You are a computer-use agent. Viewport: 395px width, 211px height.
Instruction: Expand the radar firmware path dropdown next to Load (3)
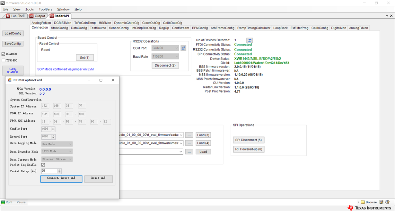pos(181,135)
